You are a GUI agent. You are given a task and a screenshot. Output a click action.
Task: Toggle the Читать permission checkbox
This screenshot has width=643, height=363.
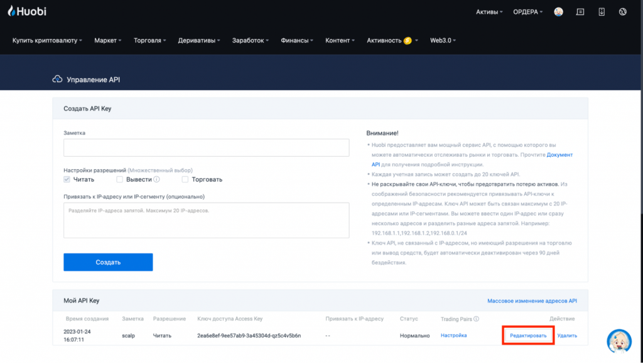67,179
